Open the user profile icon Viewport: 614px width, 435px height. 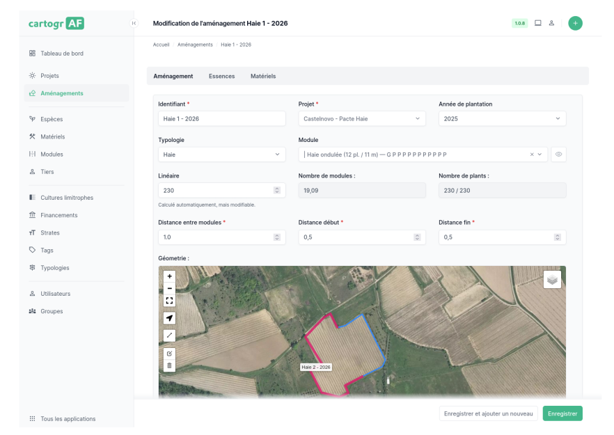click(551, 23)
